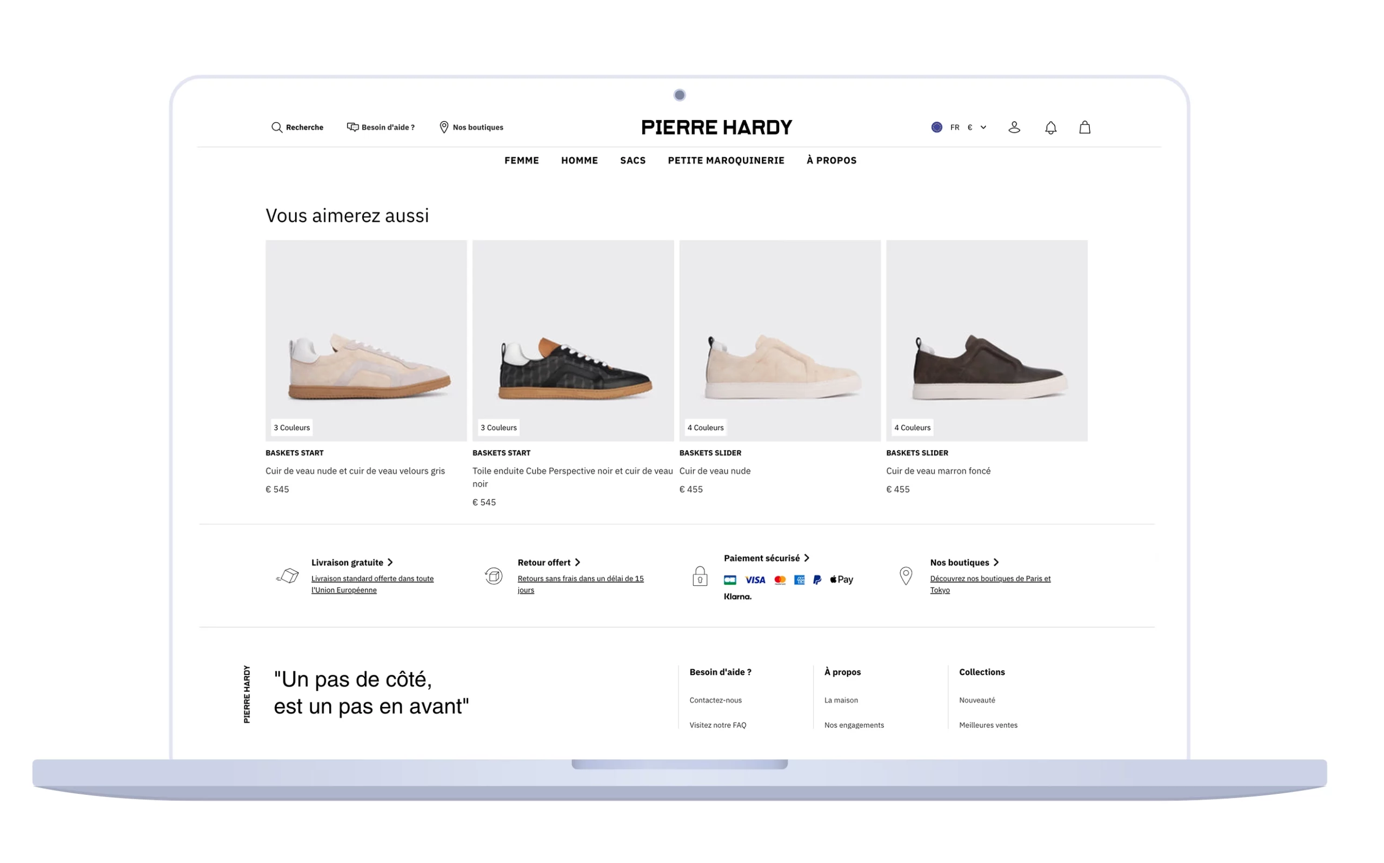The image size is (1384, 863).
Task: Click the free delivery parcel icon
Action: (x=288, y=577)
